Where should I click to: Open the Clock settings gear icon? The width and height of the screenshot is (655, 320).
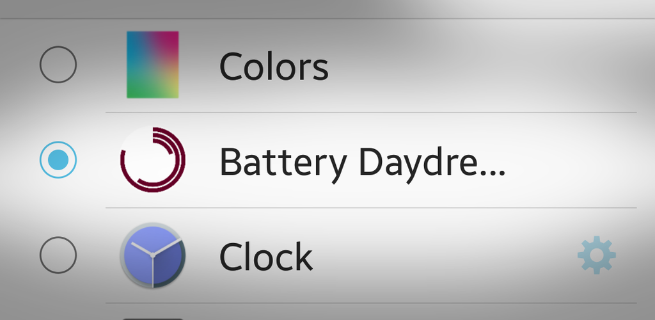(597, 255)
